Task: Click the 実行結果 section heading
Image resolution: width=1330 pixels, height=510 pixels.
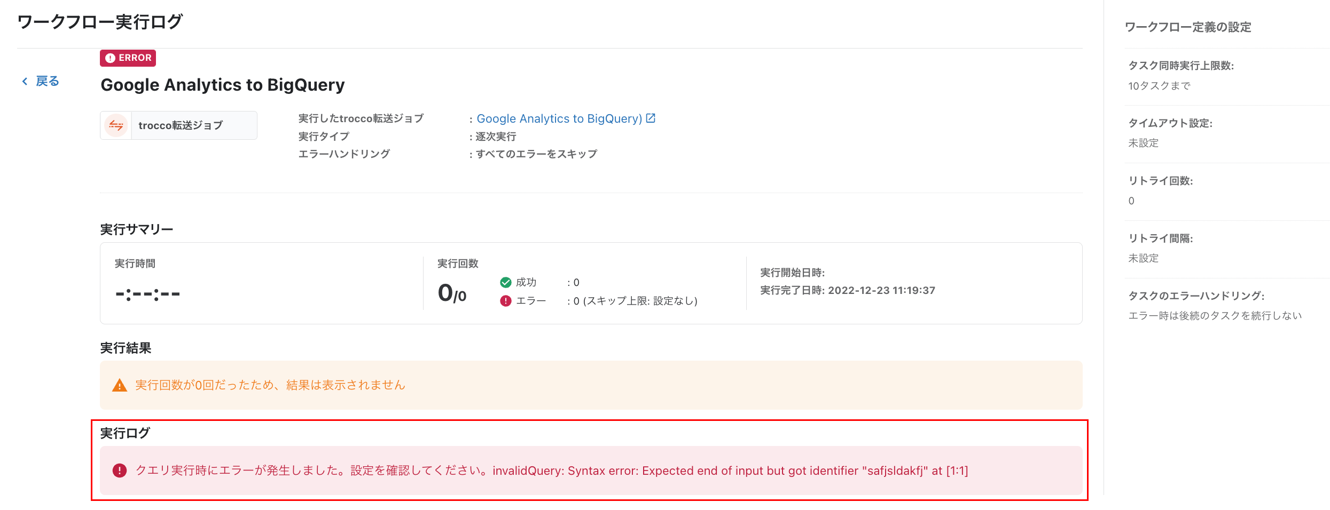Action: coord(126,348)
